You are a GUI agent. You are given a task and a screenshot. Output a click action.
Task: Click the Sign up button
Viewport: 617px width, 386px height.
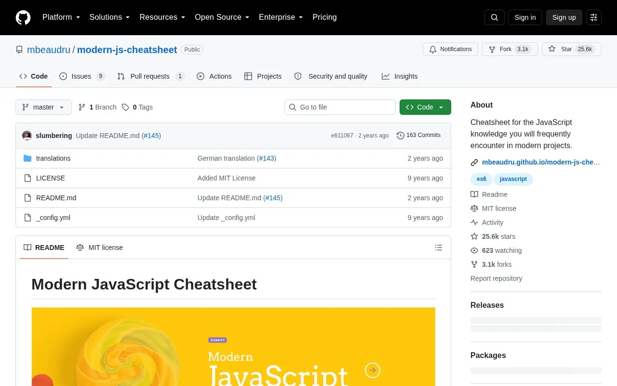point(564,17)
